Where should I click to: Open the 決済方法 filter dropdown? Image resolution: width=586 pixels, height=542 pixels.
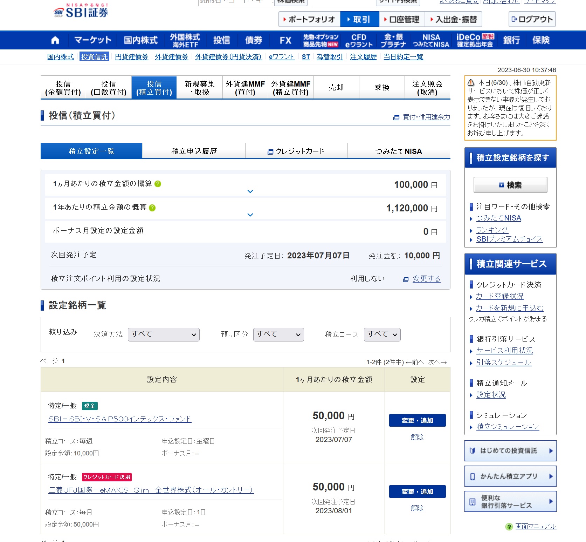[164, 334]
